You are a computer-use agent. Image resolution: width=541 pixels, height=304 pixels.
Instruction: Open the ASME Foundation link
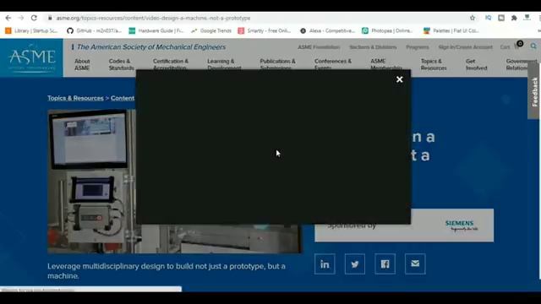(319, 47)
